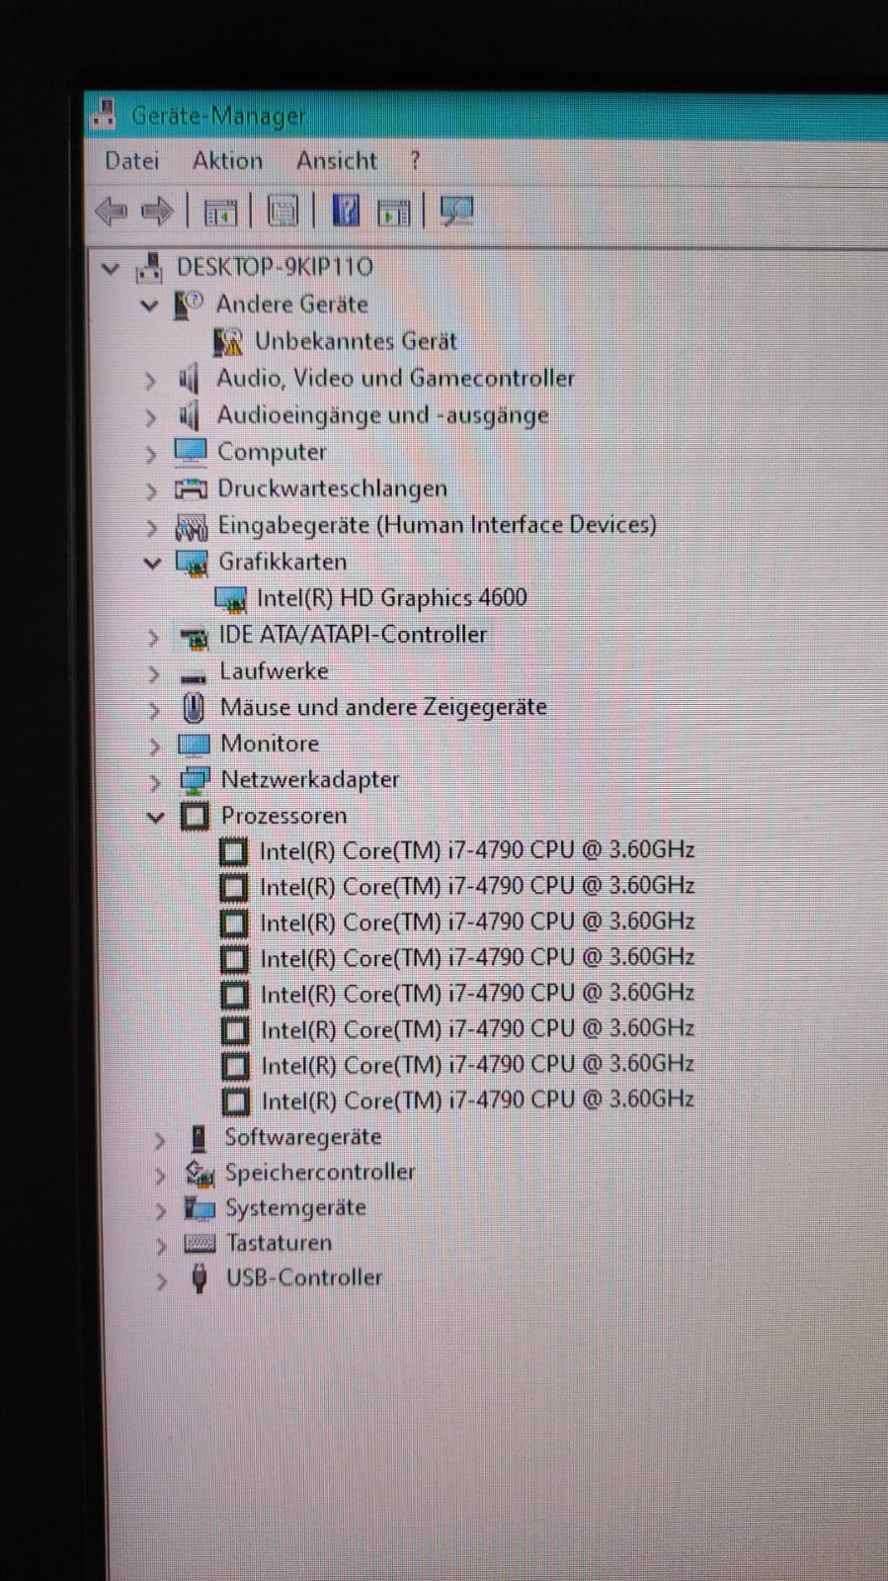This screenshot has width=888, height=1581.
Task: Select the Computer category label
Action: pyautogui.click(x=272, y=452)
